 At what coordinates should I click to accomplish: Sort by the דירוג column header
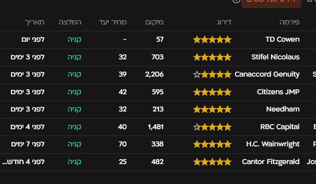coord(223,22)
